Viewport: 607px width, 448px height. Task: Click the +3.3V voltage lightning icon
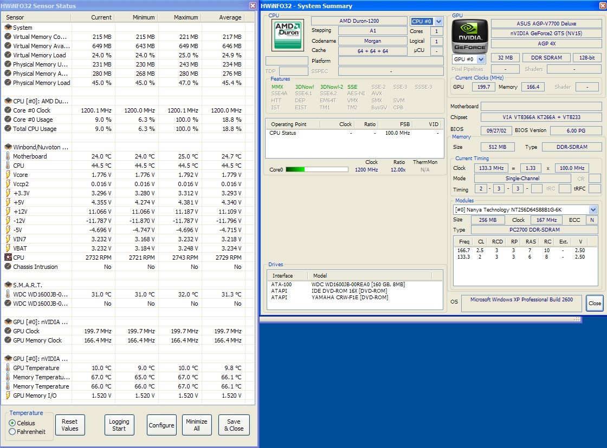(8, 193)
